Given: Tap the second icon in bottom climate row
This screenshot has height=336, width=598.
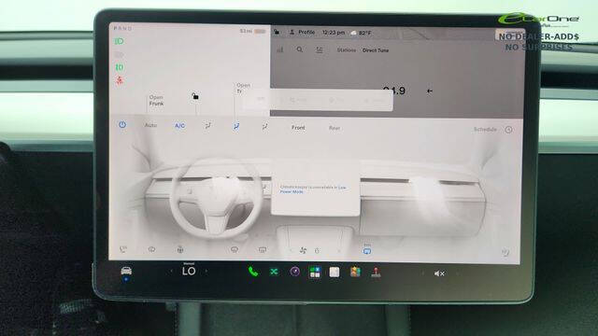Looking at the screenshot, I should coord(151,249).
